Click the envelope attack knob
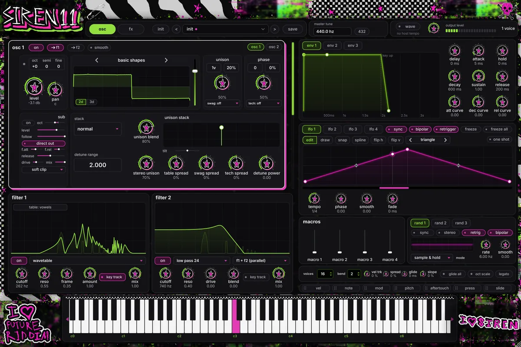The image size is (521, 347). click(478, 51)
